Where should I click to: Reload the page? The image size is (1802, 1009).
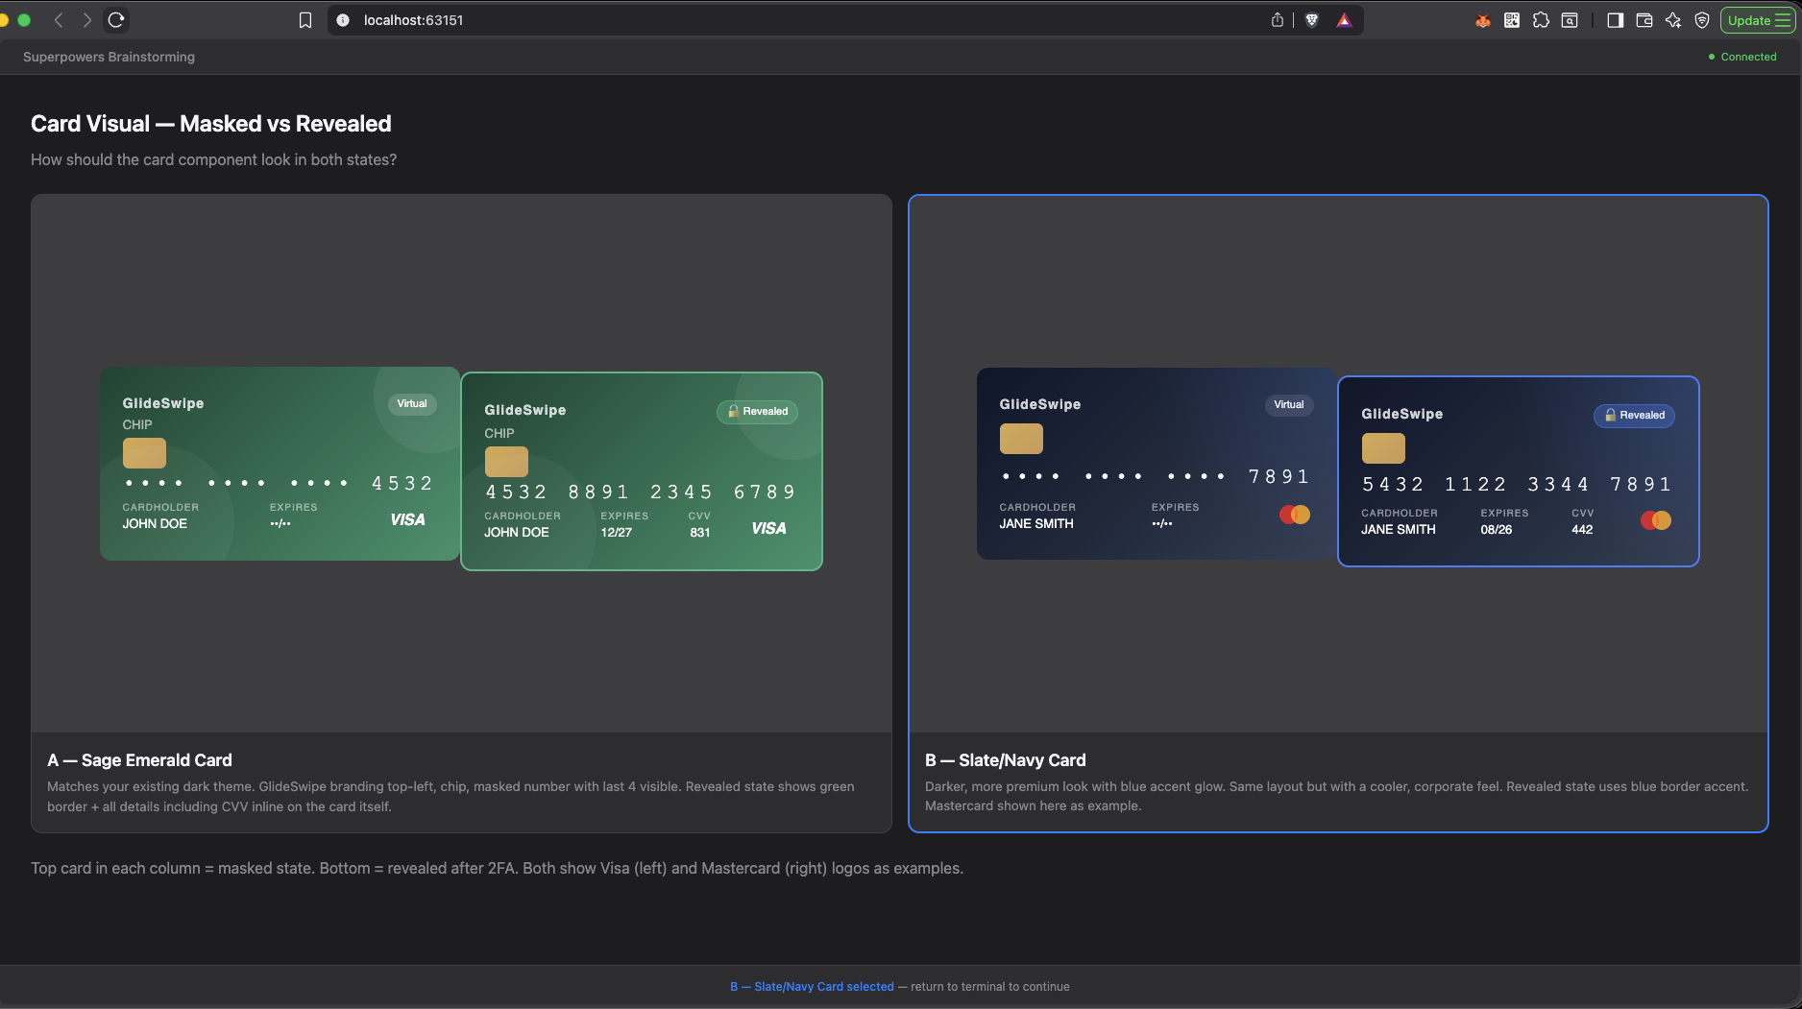[116, 20]
